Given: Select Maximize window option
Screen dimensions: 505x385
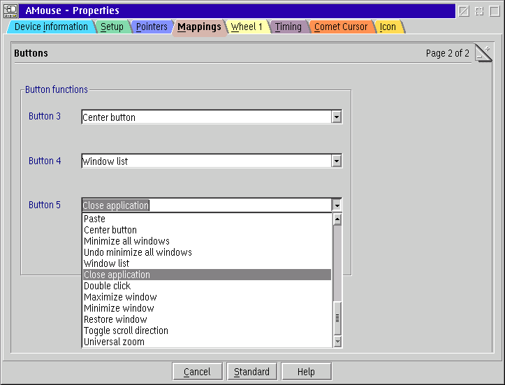Looking at the screenshot, I should click(207, 297).
